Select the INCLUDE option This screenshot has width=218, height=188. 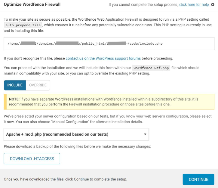15,85
